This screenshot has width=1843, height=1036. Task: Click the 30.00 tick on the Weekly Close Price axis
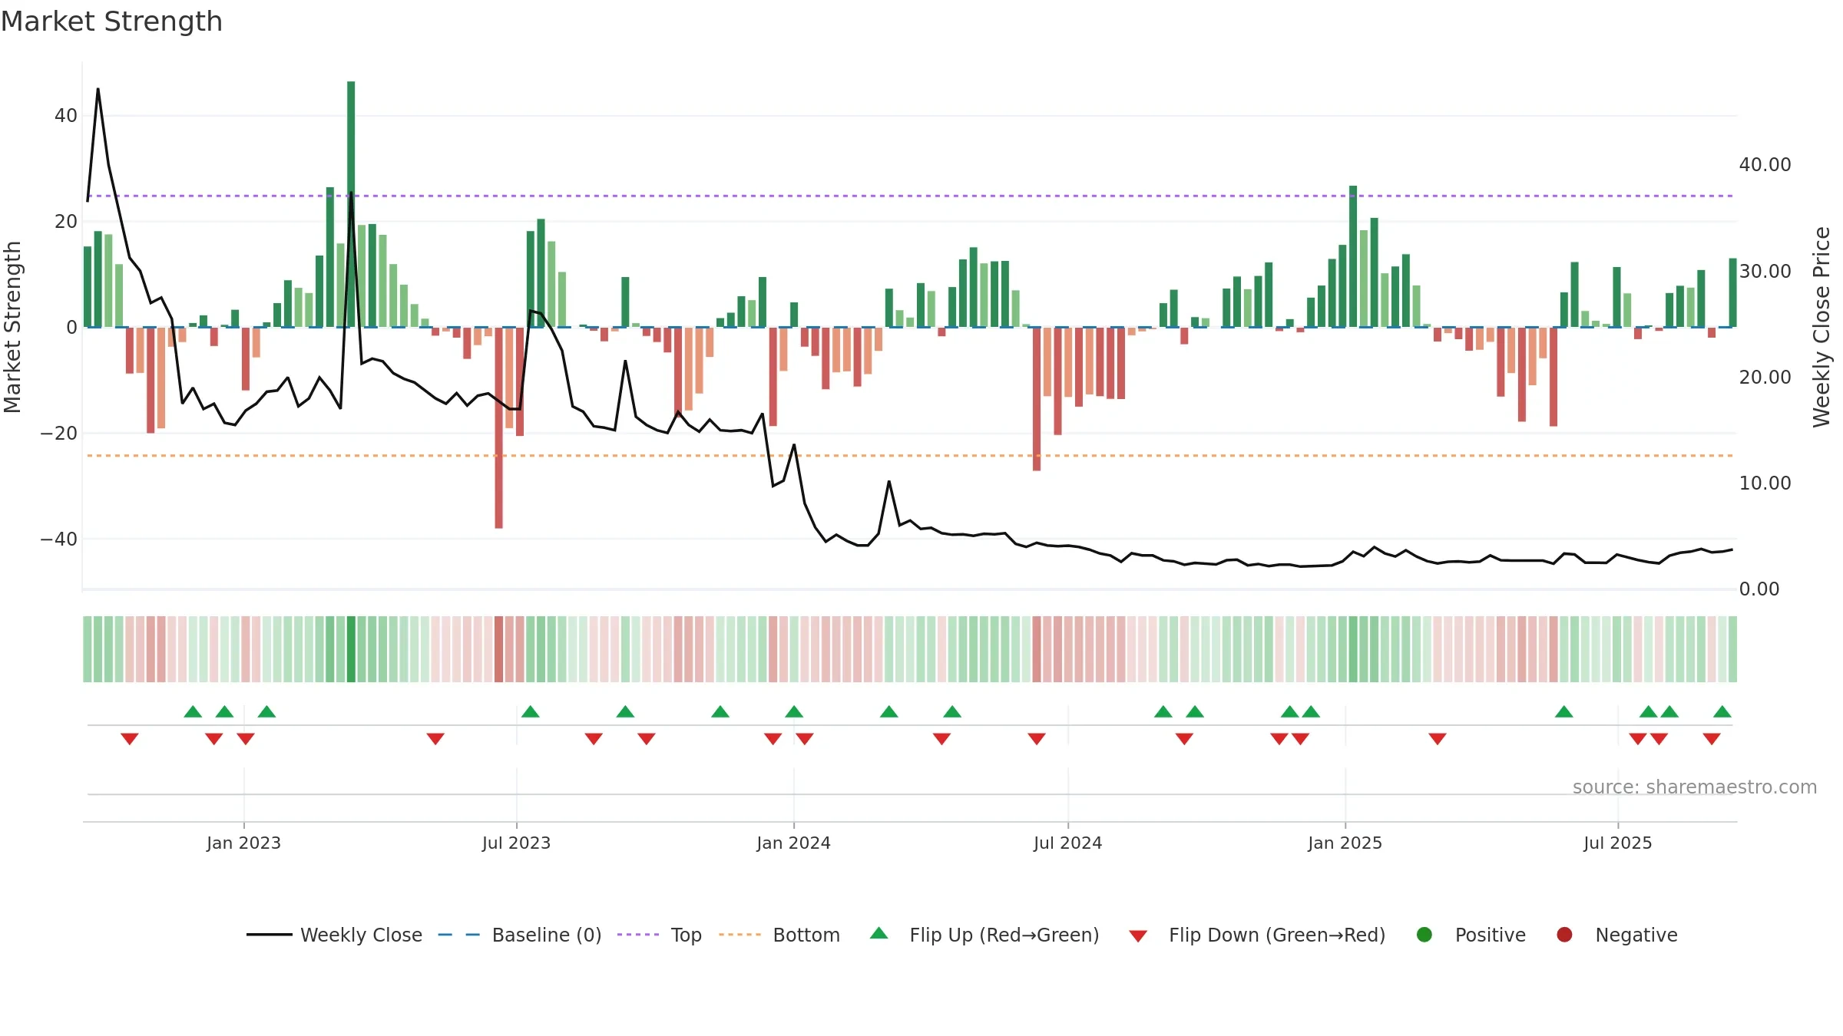pyautogui.click(x=1765, y=272)
